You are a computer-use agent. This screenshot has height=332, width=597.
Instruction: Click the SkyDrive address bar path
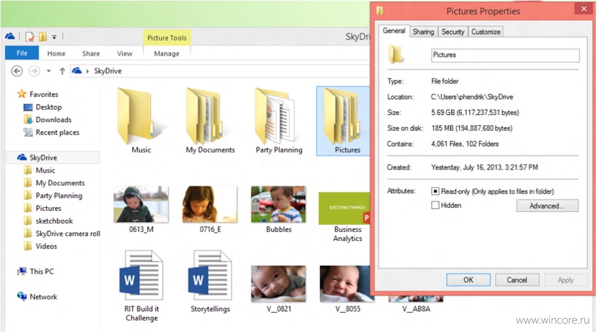108,71
